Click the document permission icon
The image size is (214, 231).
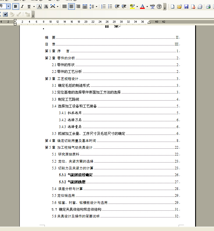tap(193, 6)
